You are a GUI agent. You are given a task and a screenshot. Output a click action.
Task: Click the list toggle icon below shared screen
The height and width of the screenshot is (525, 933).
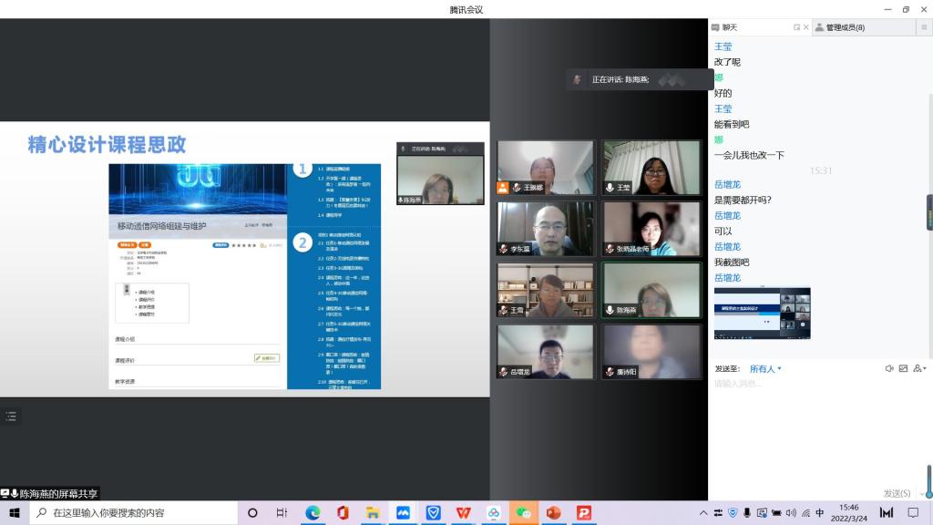[11, 416]
